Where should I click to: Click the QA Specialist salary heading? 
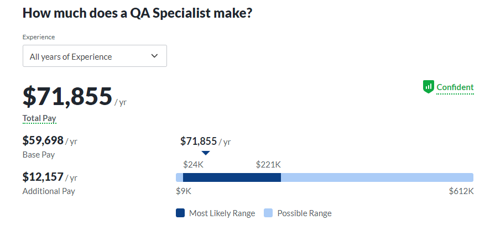click(137, 13)
